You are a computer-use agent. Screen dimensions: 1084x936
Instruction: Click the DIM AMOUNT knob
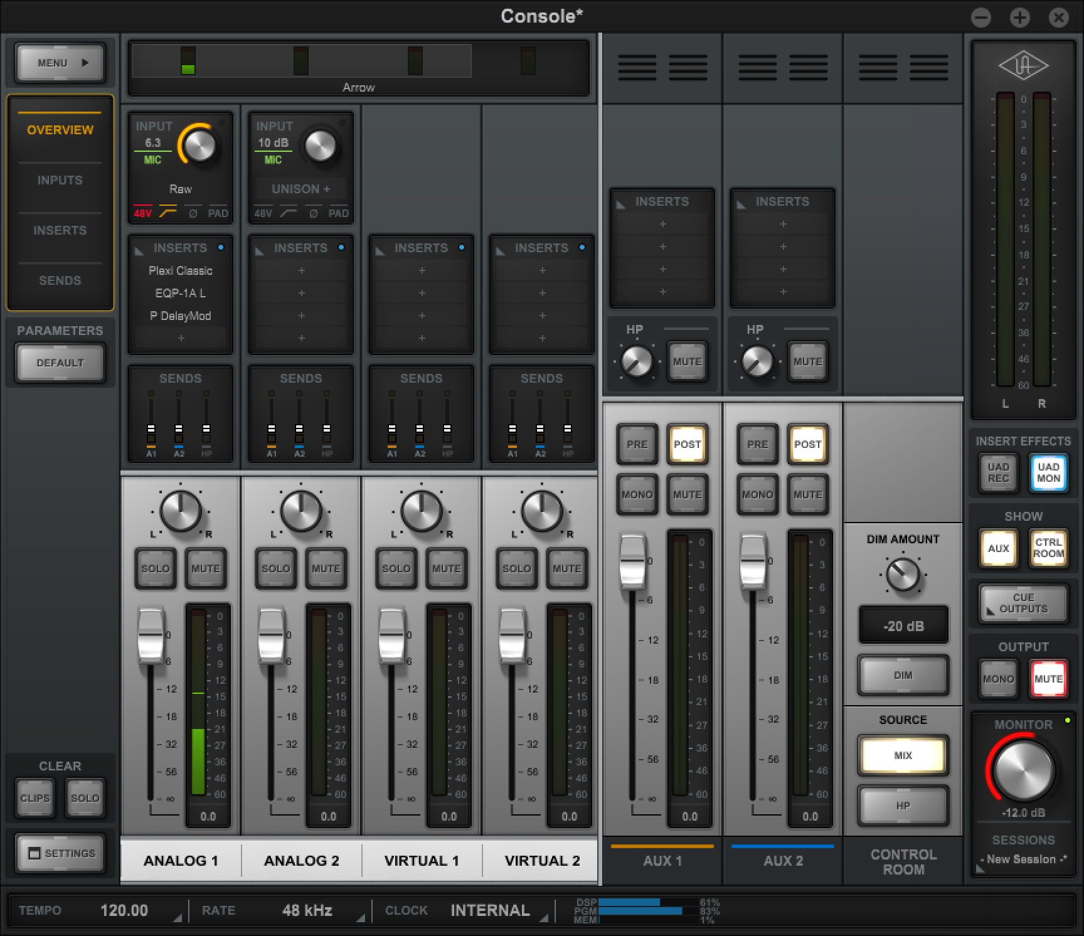tap(903, 575)
